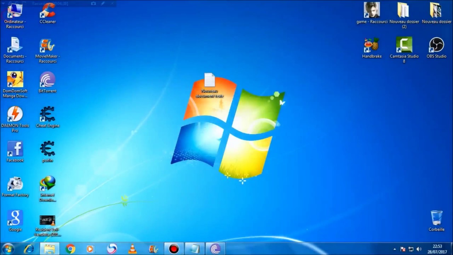453x255 pixels.
Task: Open DomDomSoft Manga Downloader shortcut
Action: pyautogui.click(x=15, y=85)
